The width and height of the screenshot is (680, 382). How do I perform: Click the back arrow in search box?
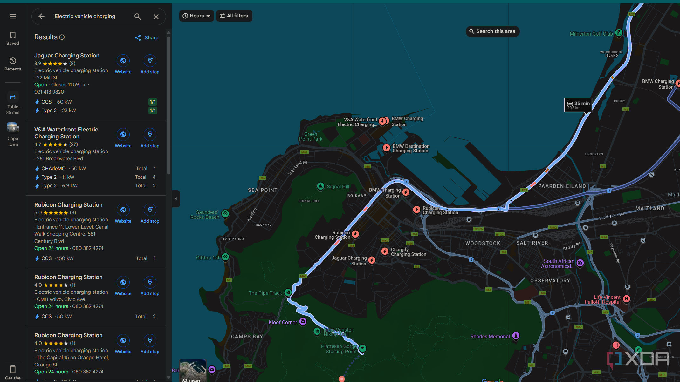pyautogui.click(x=42, y=17)
